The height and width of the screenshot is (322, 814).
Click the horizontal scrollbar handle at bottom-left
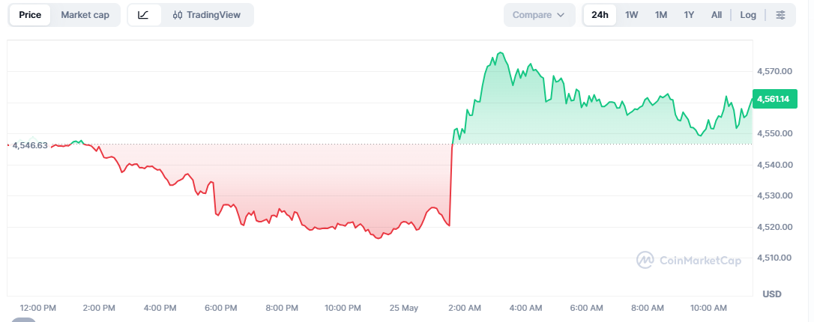point(23,320)
